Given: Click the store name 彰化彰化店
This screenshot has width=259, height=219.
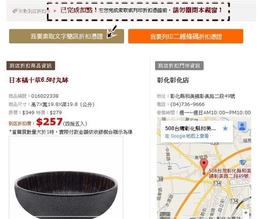Looking at the screenshot, I should tap(173, 80).
